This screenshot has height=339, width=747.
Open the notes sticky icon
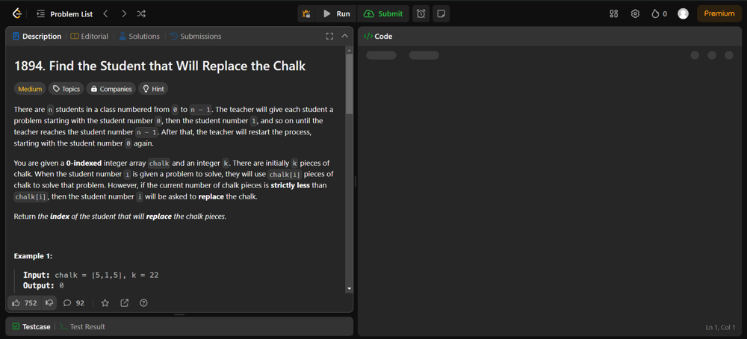pyautogui.click(x=441, y=13)
